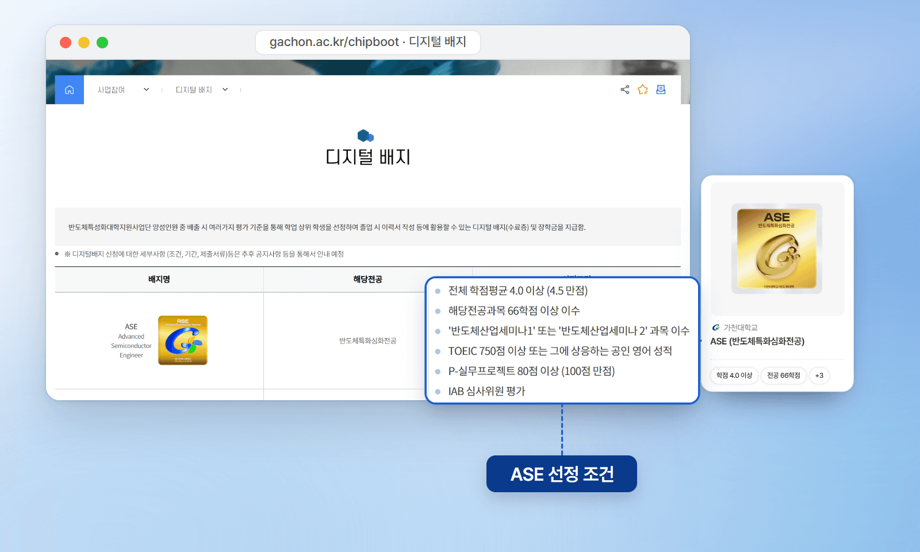
Task: Click the IAB 심사위원 평가 line
Action: pyautogui.click(x=486, y=392)
